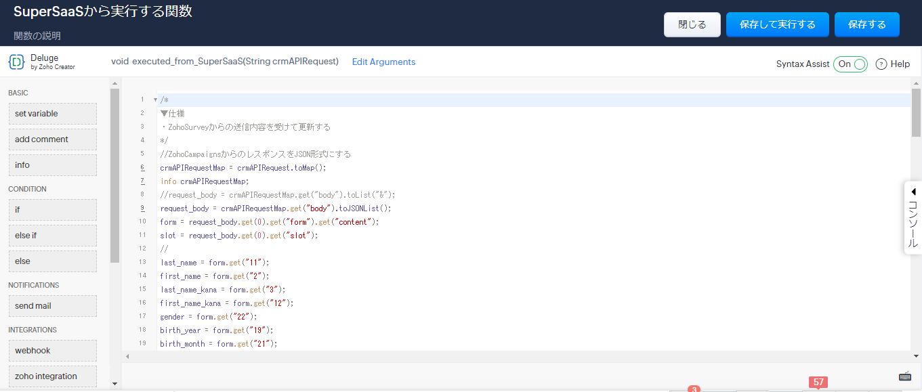This screenshot has height=392, width=922.
Task: Click the line gender = form.get("22")
Action: pos(209,316)
